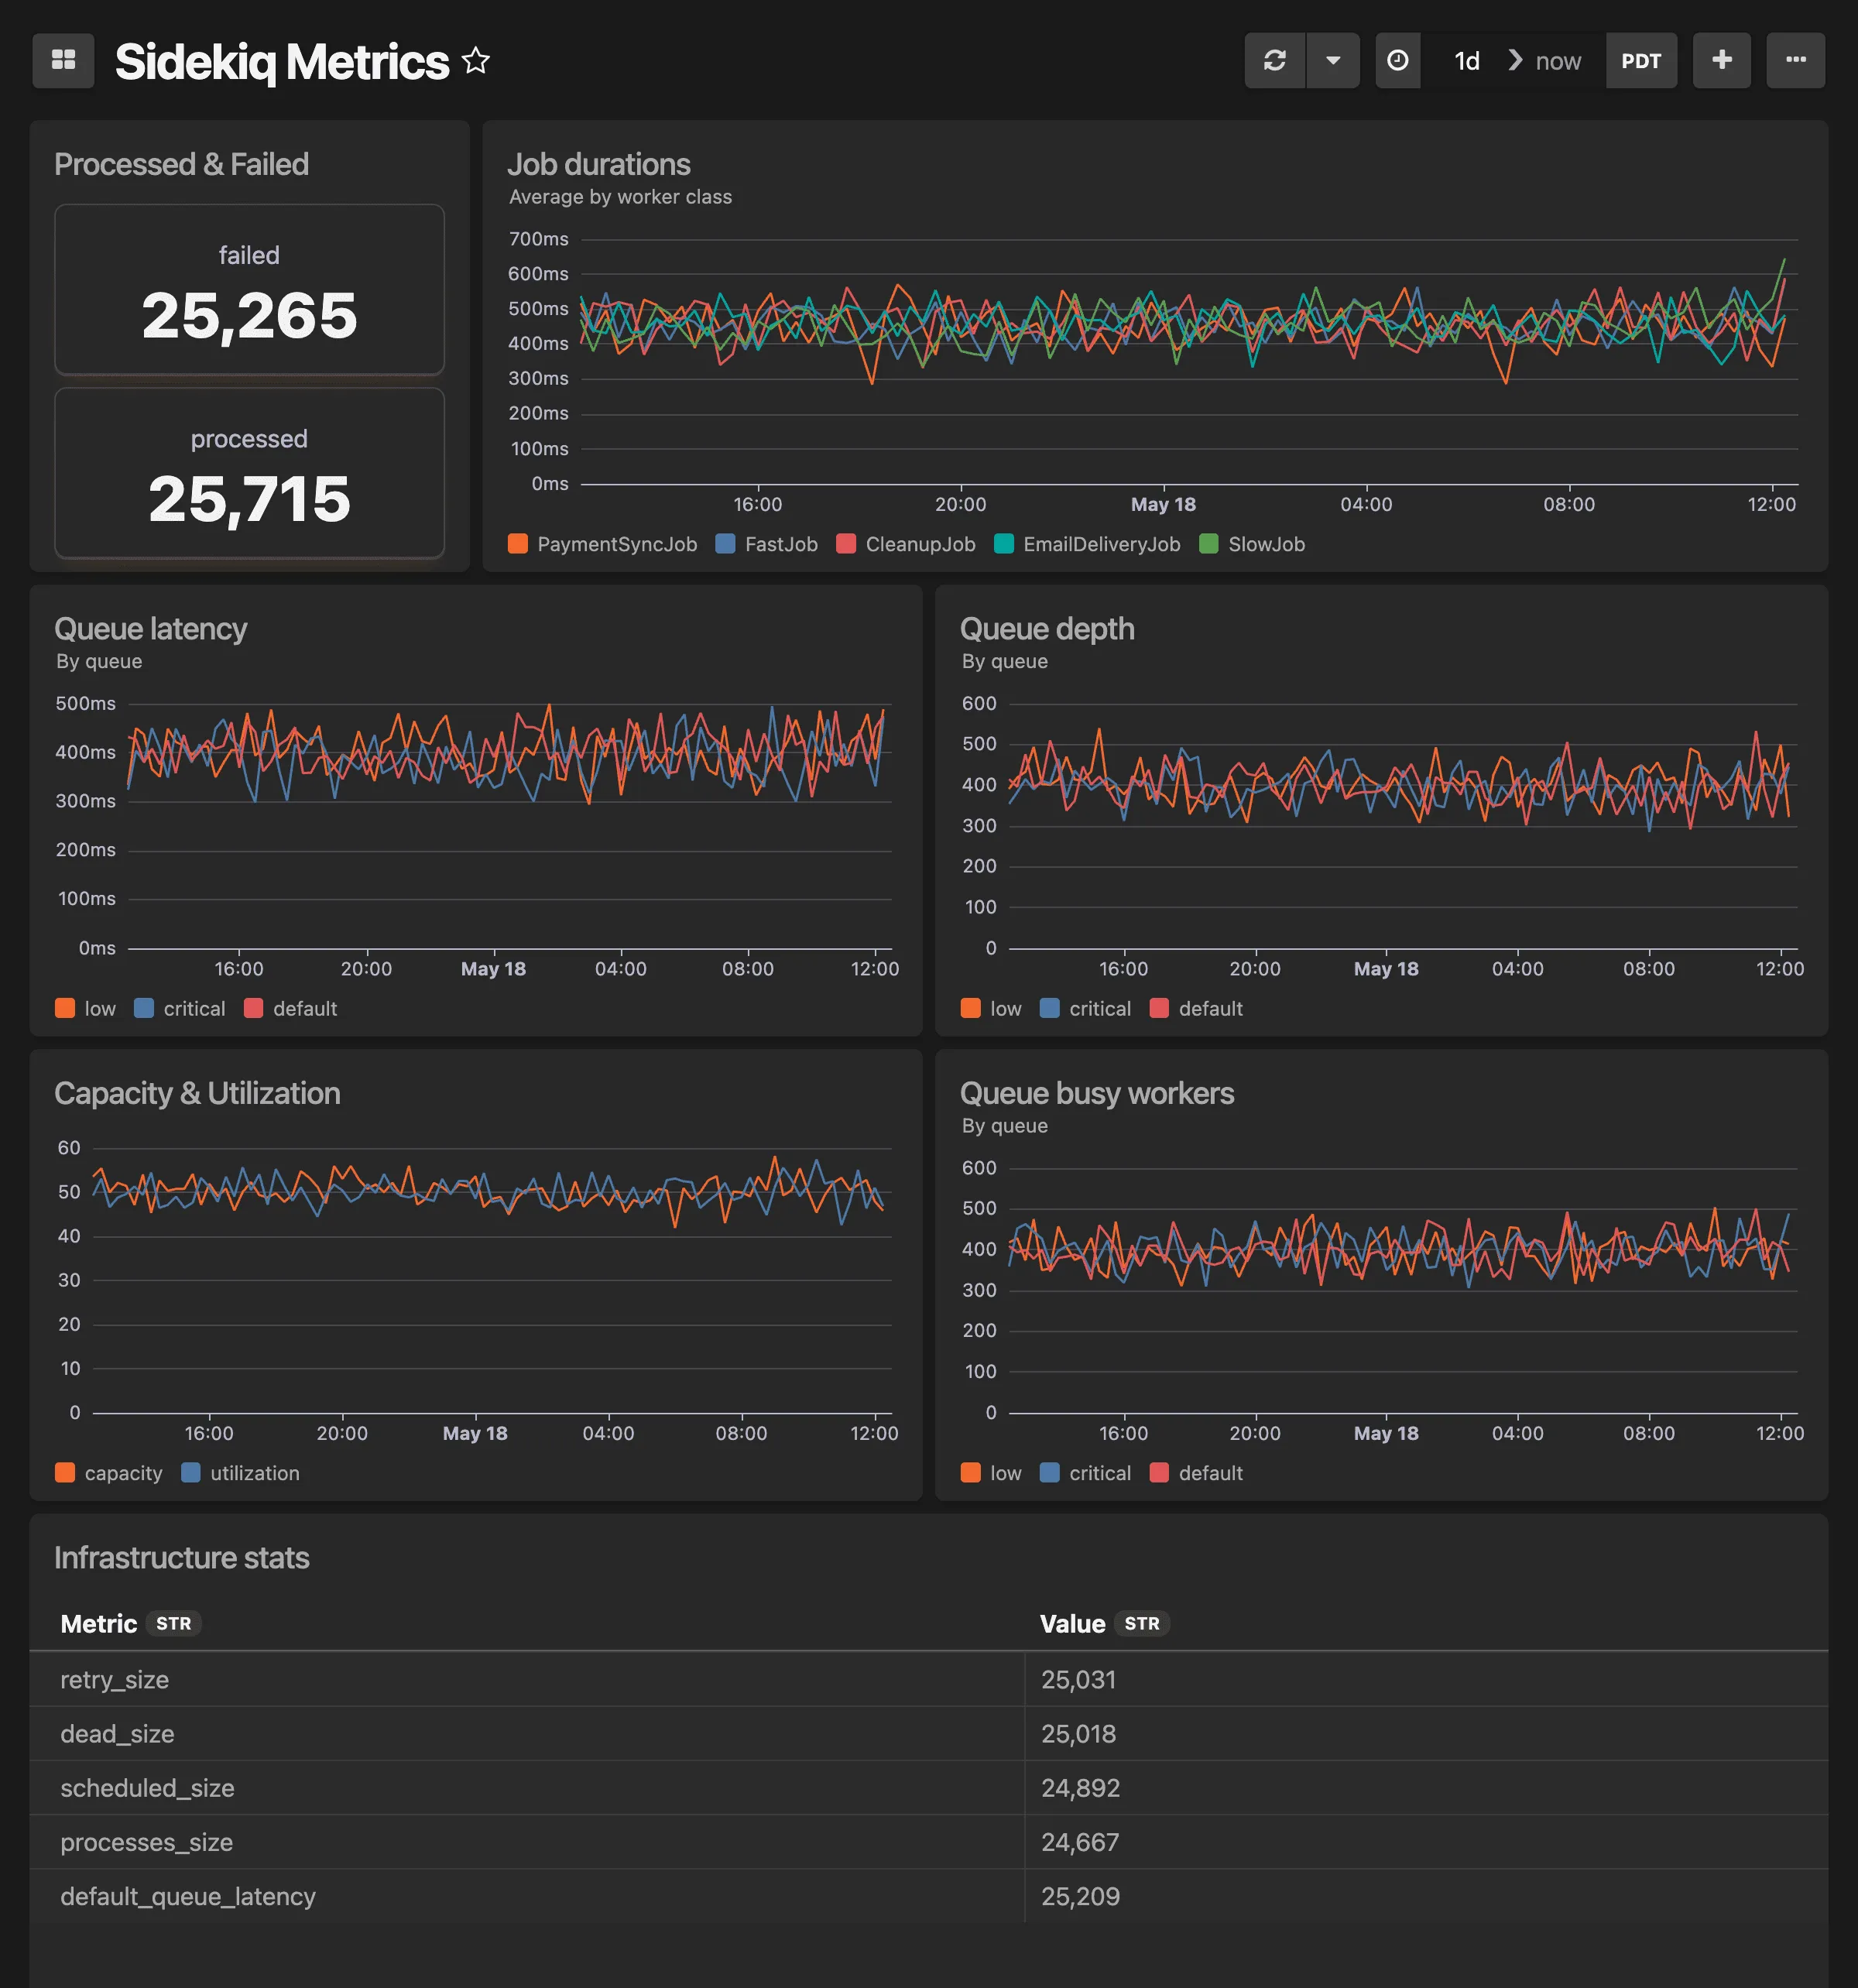The image size is (1858, 1988).
Task: Toggle critical series in Queue depth legend
Action: click(1086, 1008)
